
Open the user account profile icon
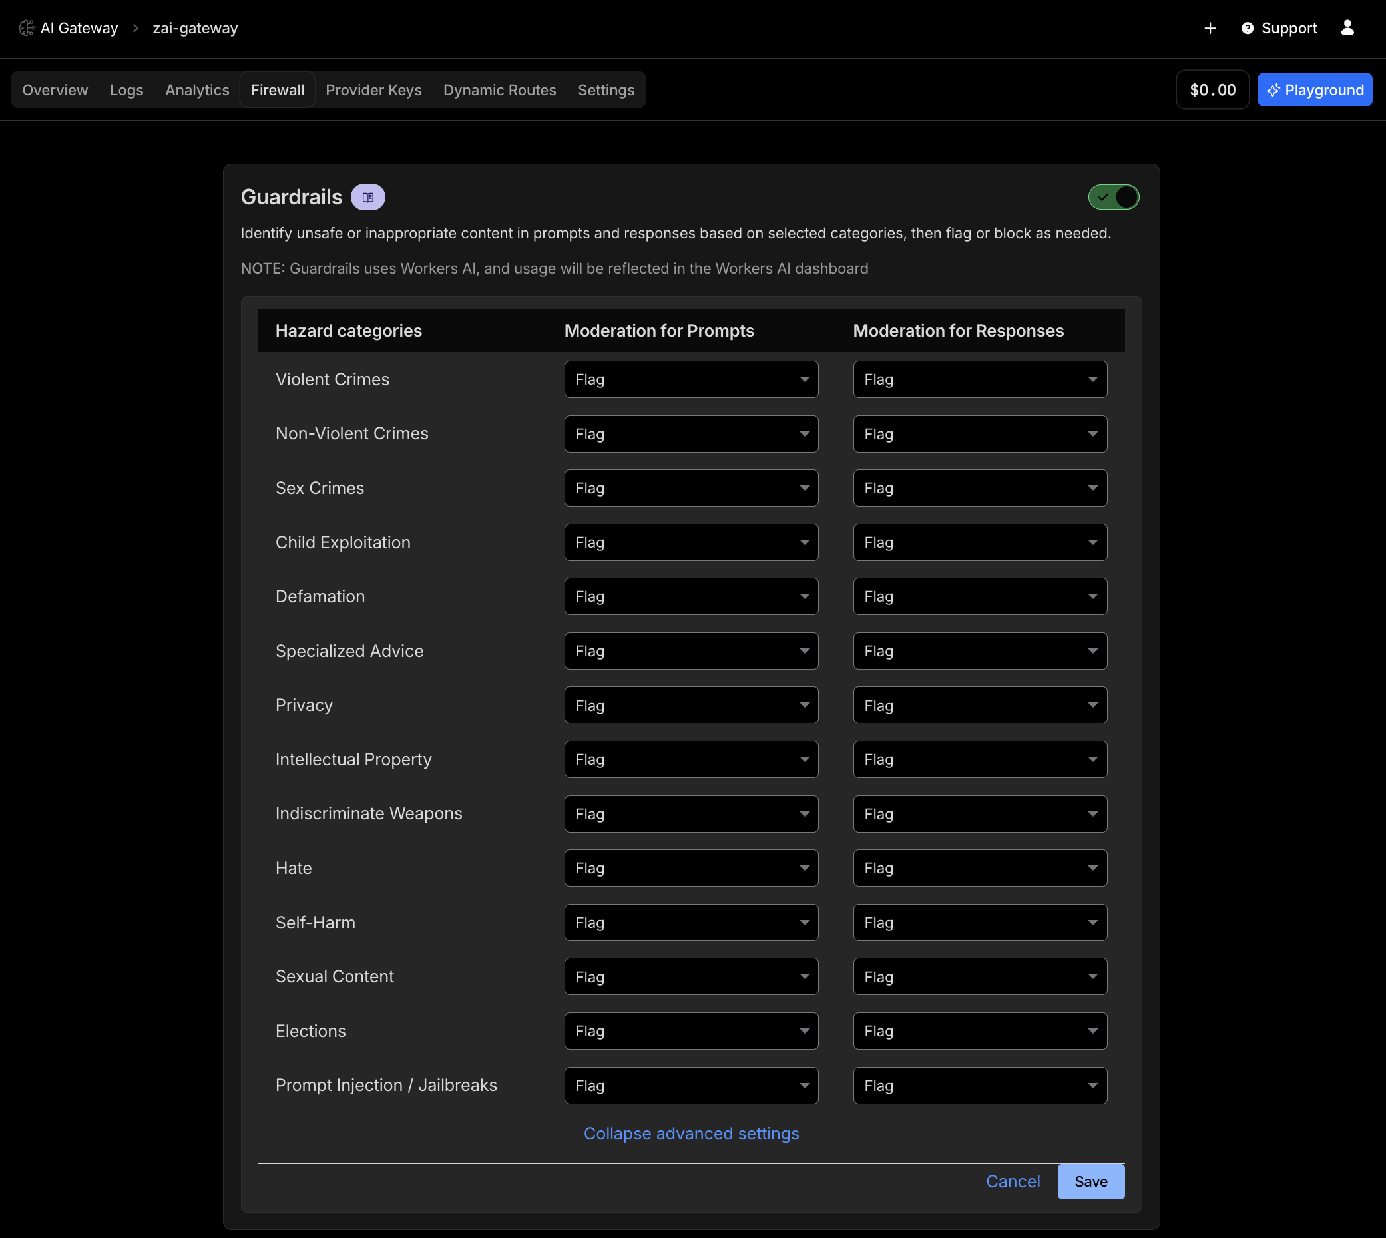(x=1347, y=27)
